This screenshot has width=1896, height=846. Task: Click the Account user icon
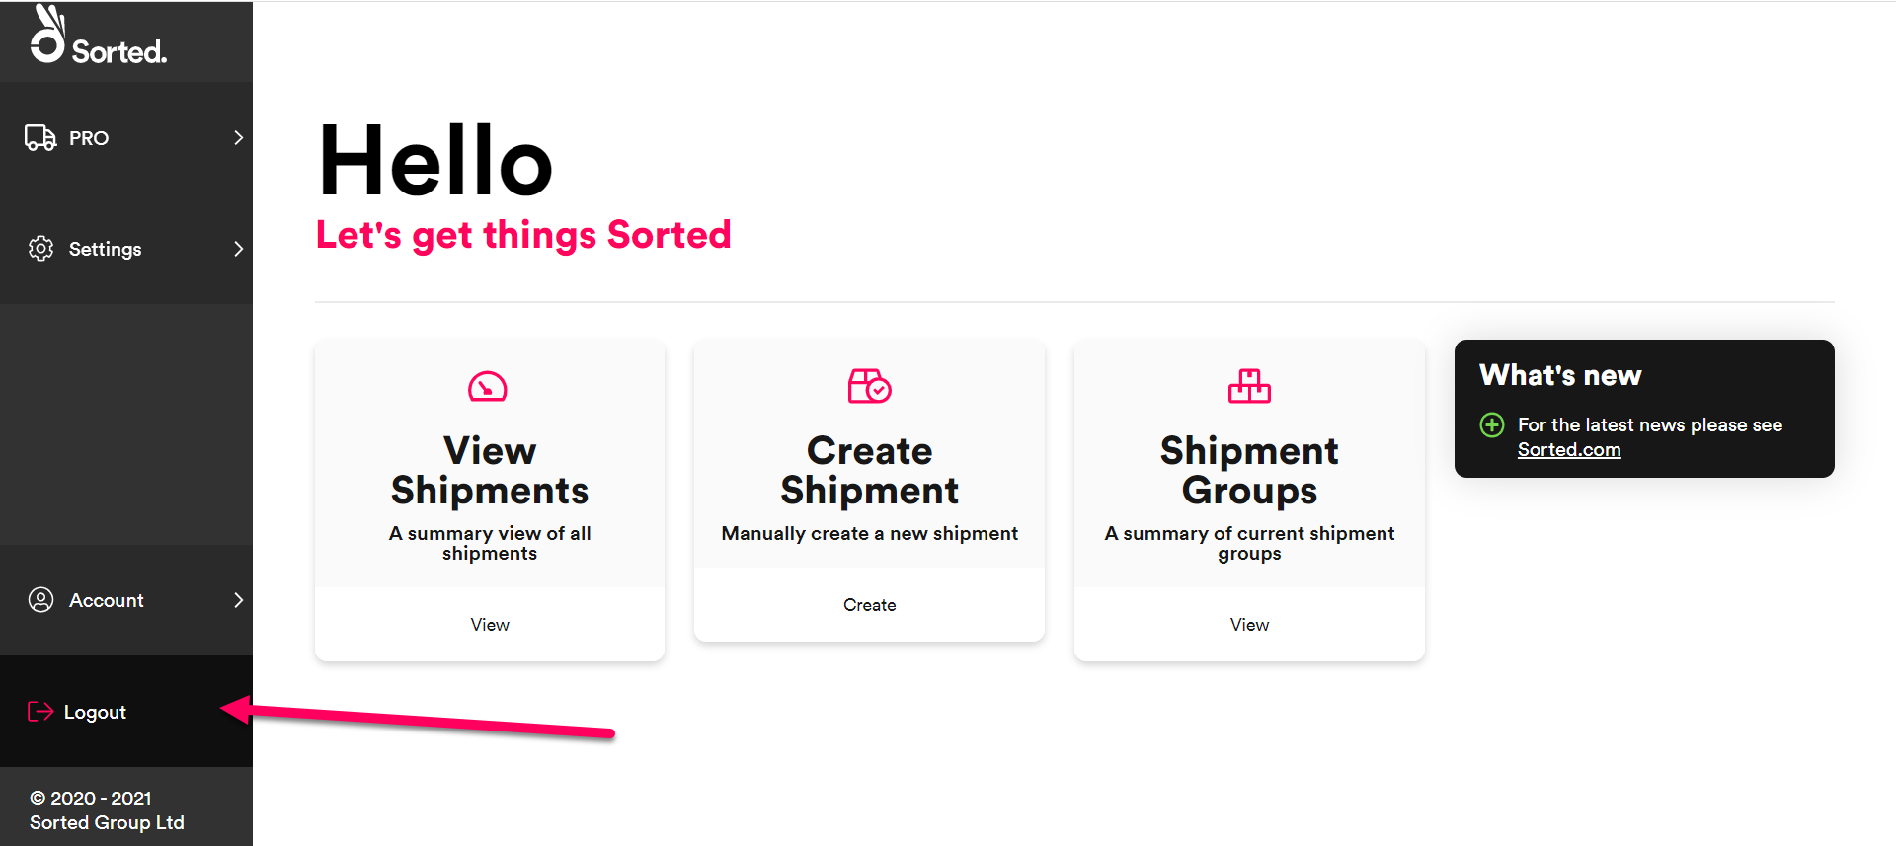[x=40, y=600]
